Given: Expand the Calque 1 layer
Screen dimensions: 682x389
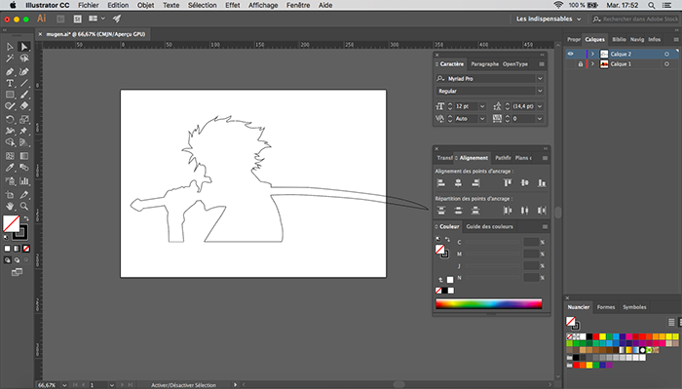Looking at the screenshot, I should [x=592, y=64].
